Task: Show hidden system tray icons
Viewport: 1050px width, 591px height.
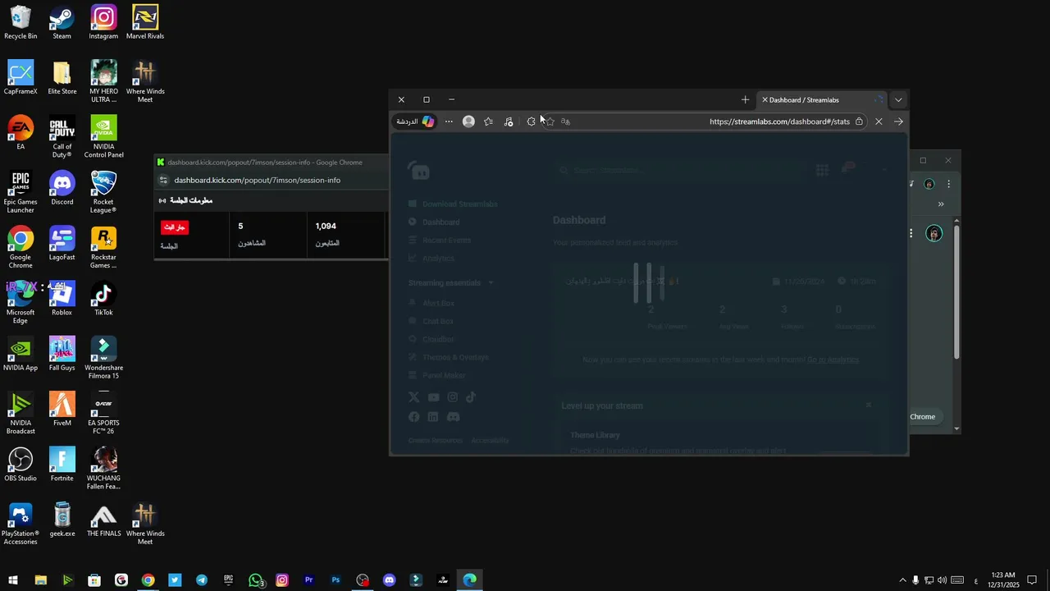Action: (903, 580)
